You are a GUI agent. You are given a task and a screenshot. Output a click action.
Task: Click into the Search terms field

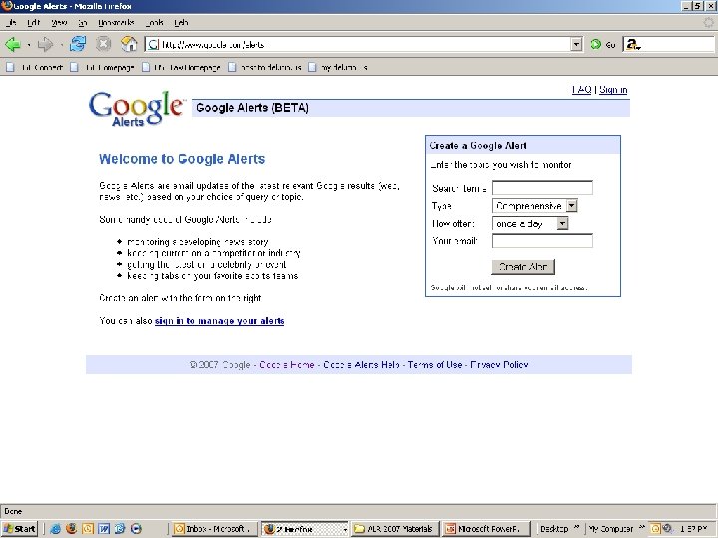pos(542,188)
